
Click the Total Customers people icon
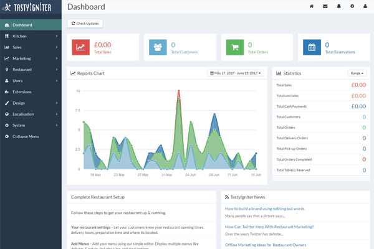click(x=157, y=47)
